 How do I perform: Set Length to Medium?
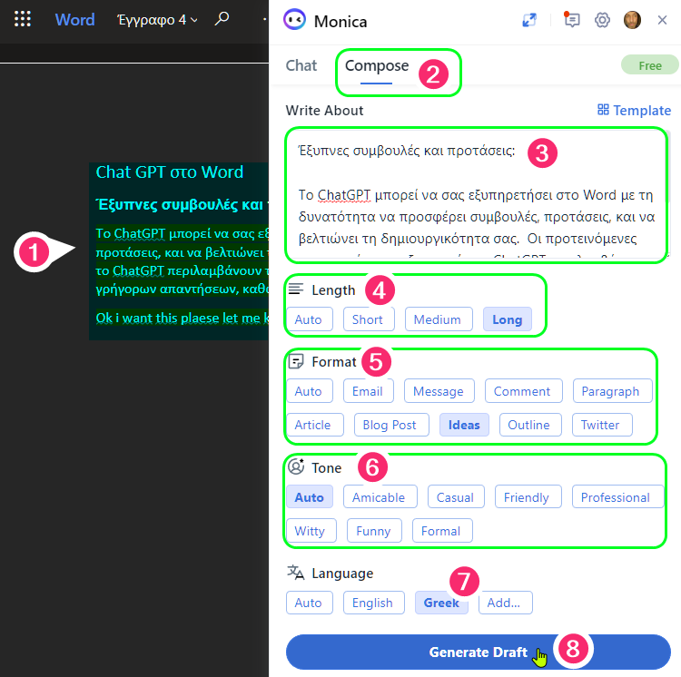coord(439,319)
